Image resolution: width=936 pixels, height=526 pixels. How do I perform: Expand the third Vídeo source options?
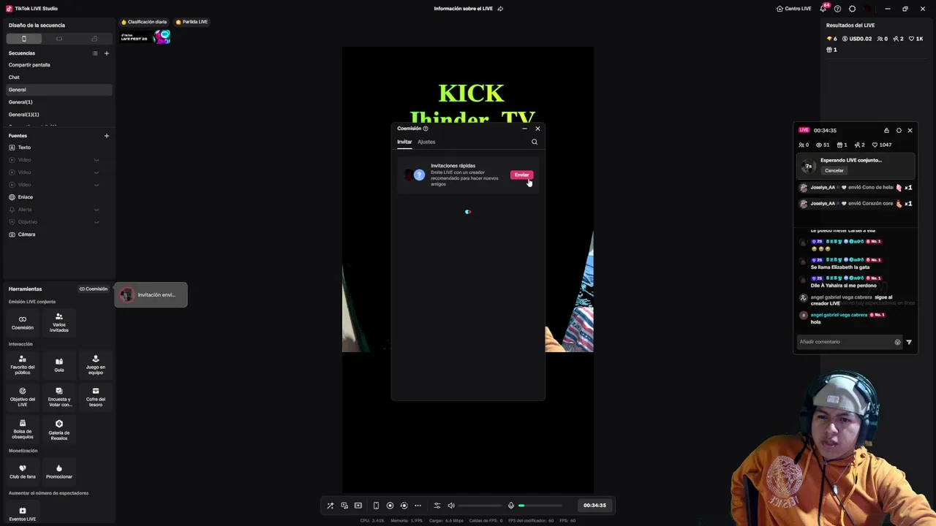pos(96,185)
